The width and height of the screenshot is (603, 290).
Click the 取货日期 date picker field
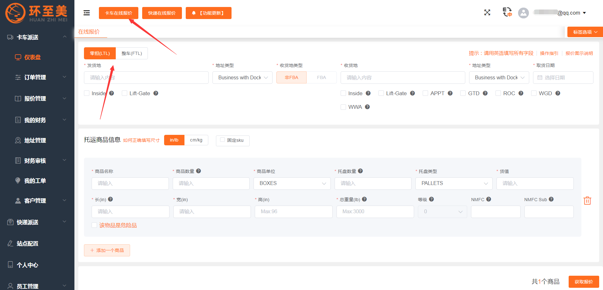563,78
